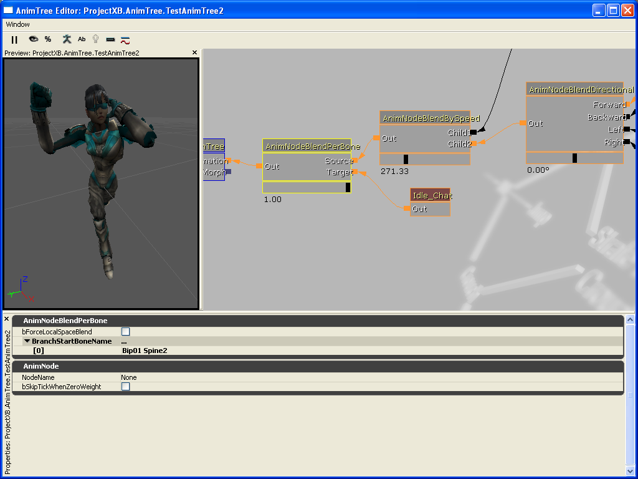Show node weight percentages via % icon
This screenshot has width=638, height=479.
48,39
